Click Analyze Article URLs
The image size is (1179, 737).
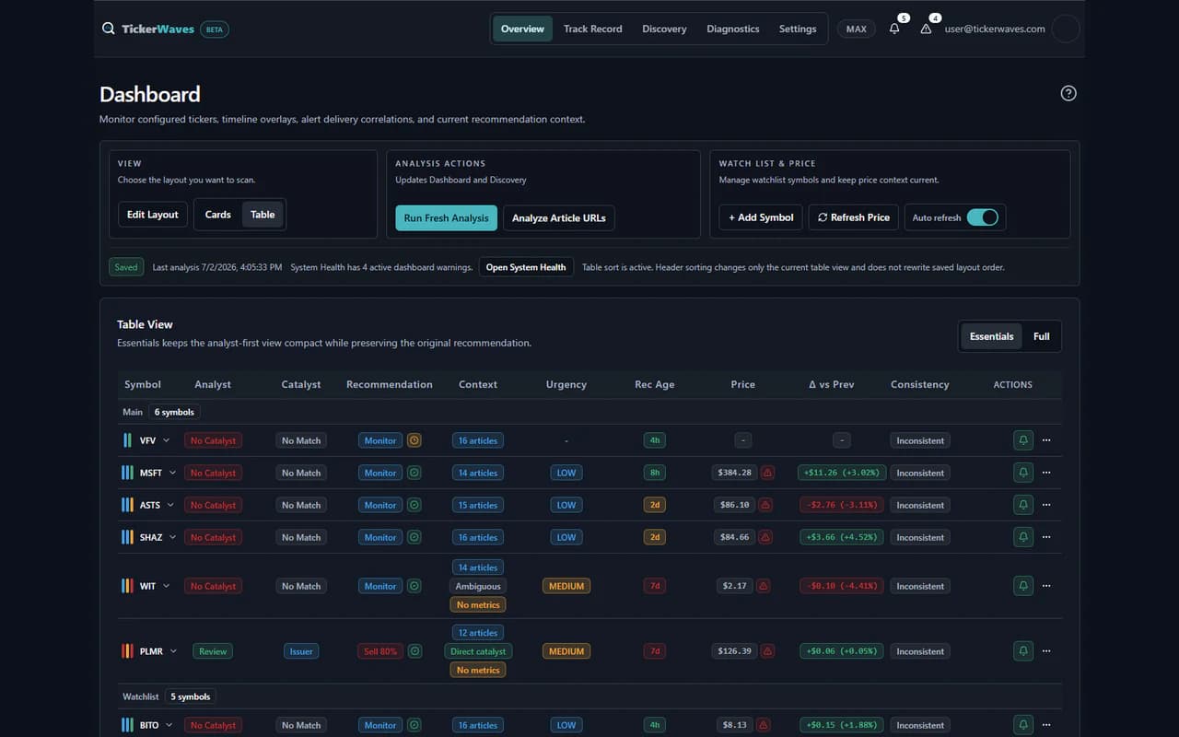pos(559,218)
